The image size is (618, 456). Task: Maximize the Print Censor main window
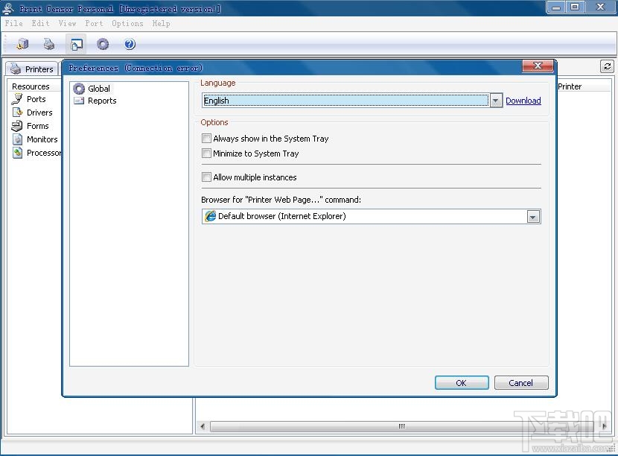pyautogui.click(x=575, y=7)
